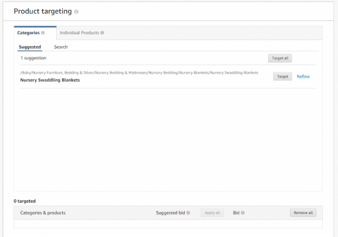Click info icon beside Product targeting heading

click(77, 12)
